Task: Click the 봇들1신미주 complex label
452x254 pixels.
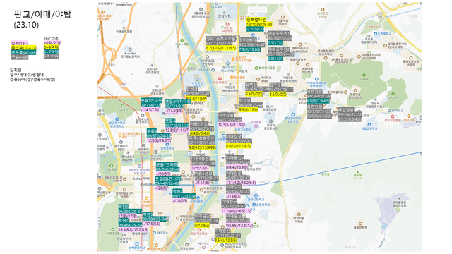Action: pos(151,100)
